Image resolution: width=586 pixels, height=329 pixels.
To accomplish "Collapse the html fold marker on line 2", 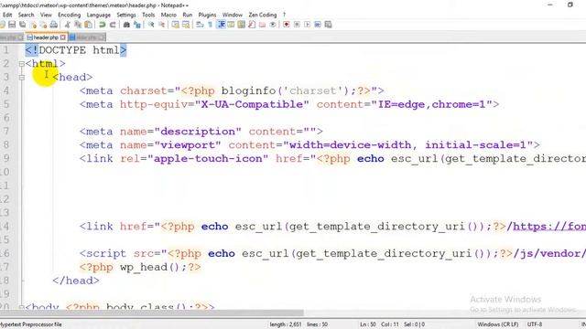I will click(22, 64).
